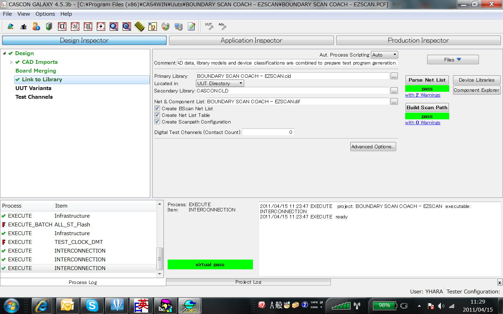
Task: Click the first magnifier search icon
Action: (114, 27)
